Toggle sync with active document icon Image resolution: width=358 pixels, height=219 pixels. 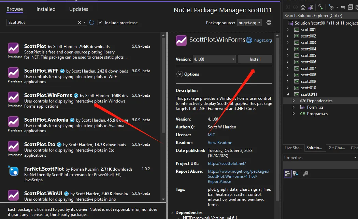coord(343,7)
